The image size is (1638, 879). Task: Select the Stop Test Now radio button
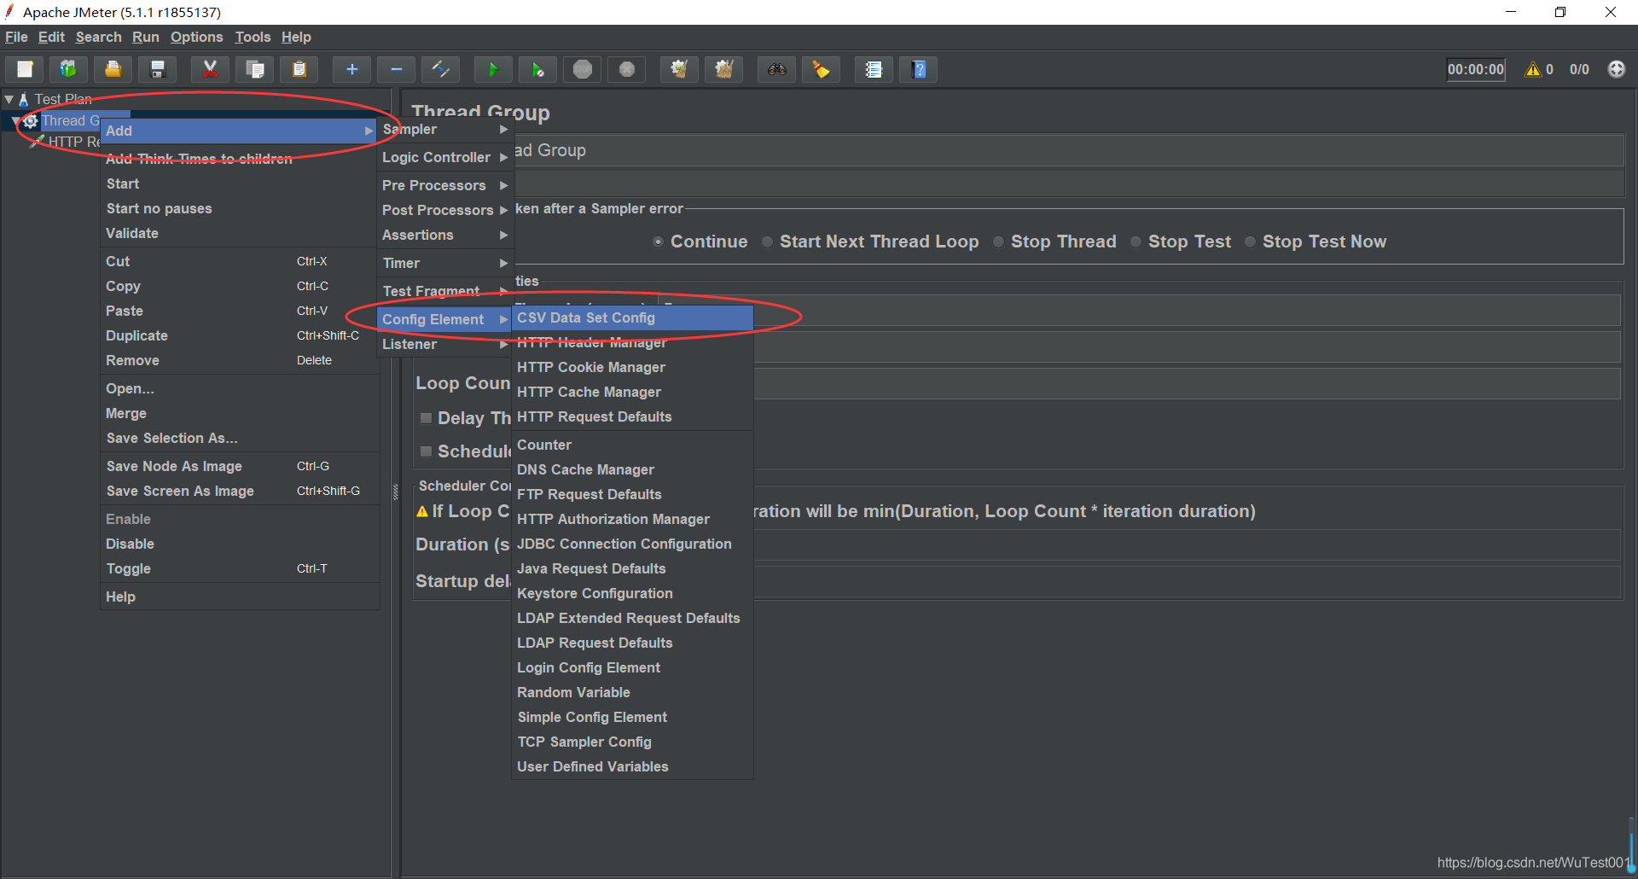click(1250, 242)
